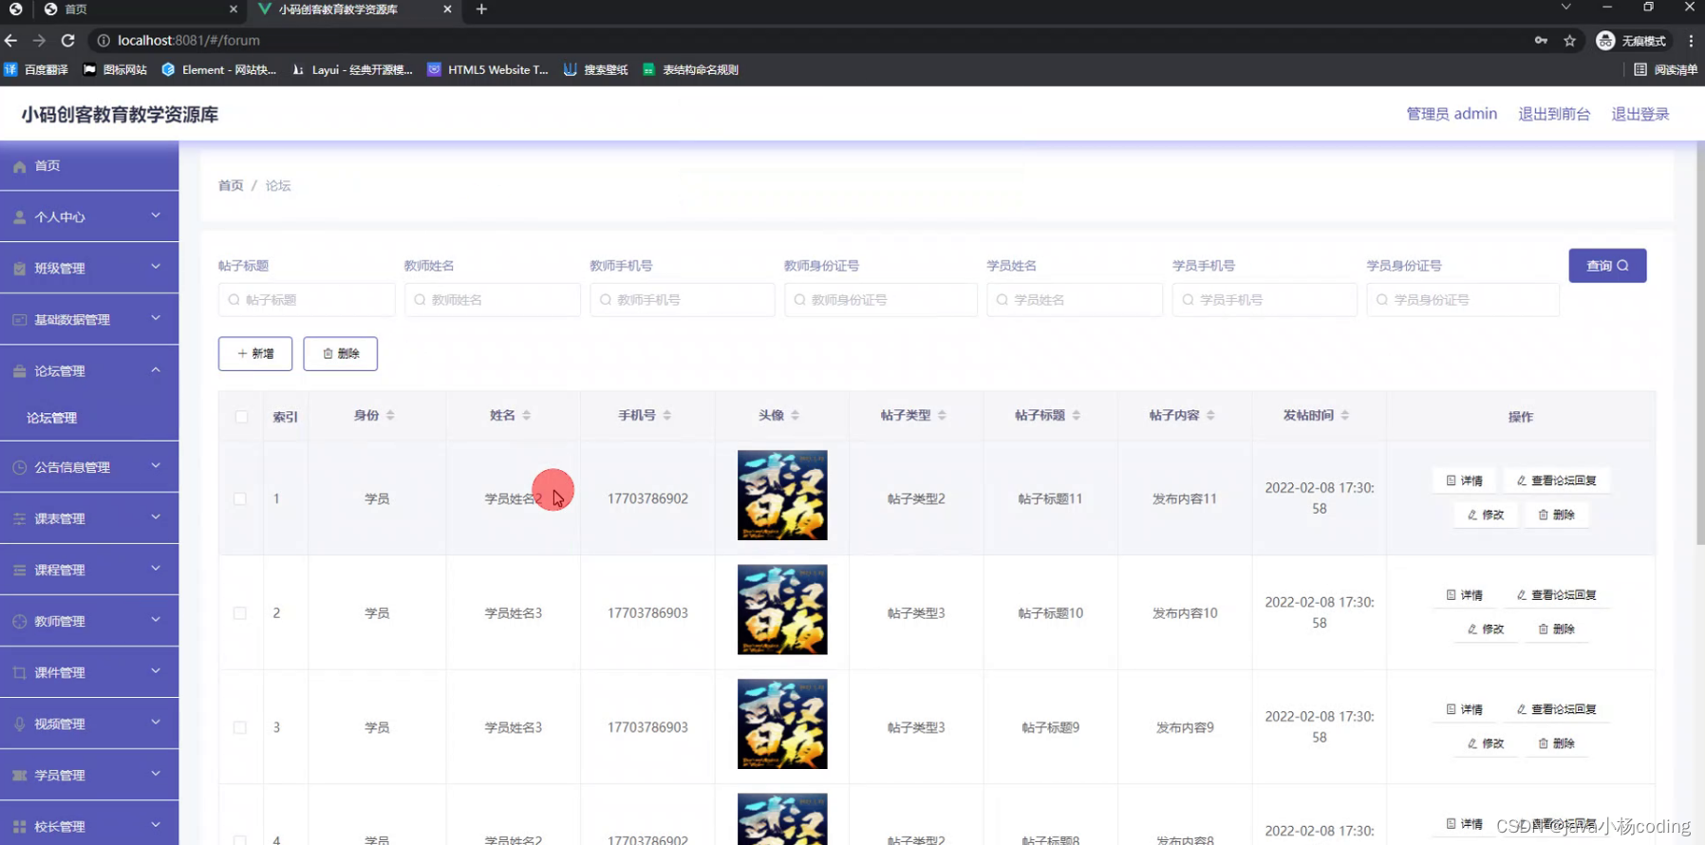Viewport: 1705px width, 845px height.
Task: Click the clock icon next to 公告信息管理
Action: coord(19,467)
